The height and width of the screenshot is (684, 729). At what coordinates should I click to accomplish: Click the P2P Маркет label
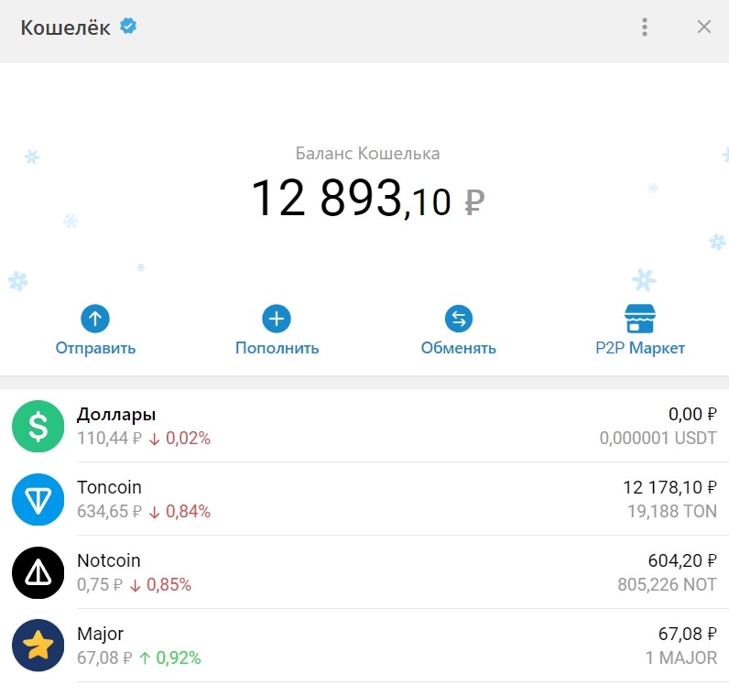pyautogui.click(x=640, y=348)
